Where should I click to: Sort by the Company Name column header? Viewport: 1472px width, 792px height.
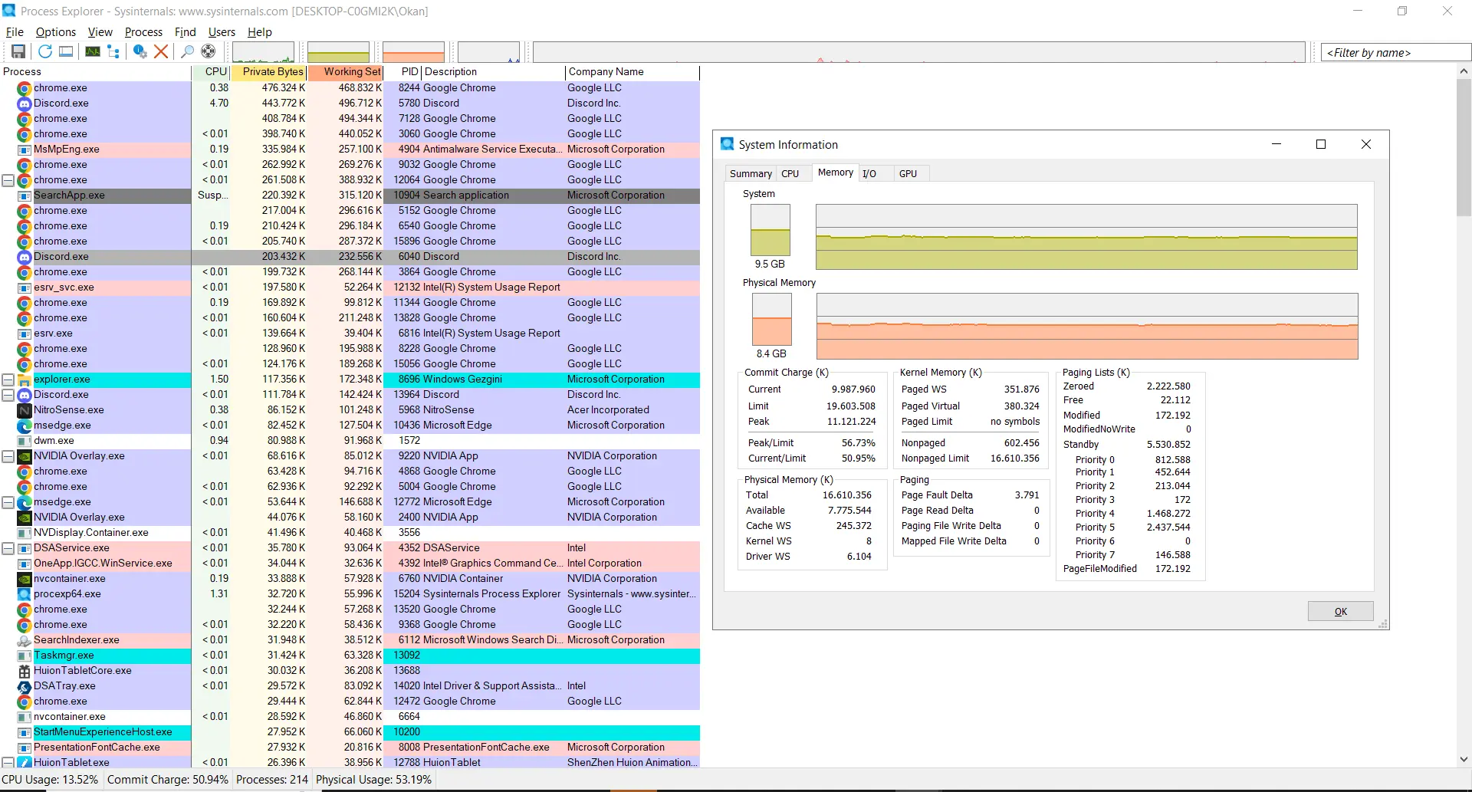632,72
